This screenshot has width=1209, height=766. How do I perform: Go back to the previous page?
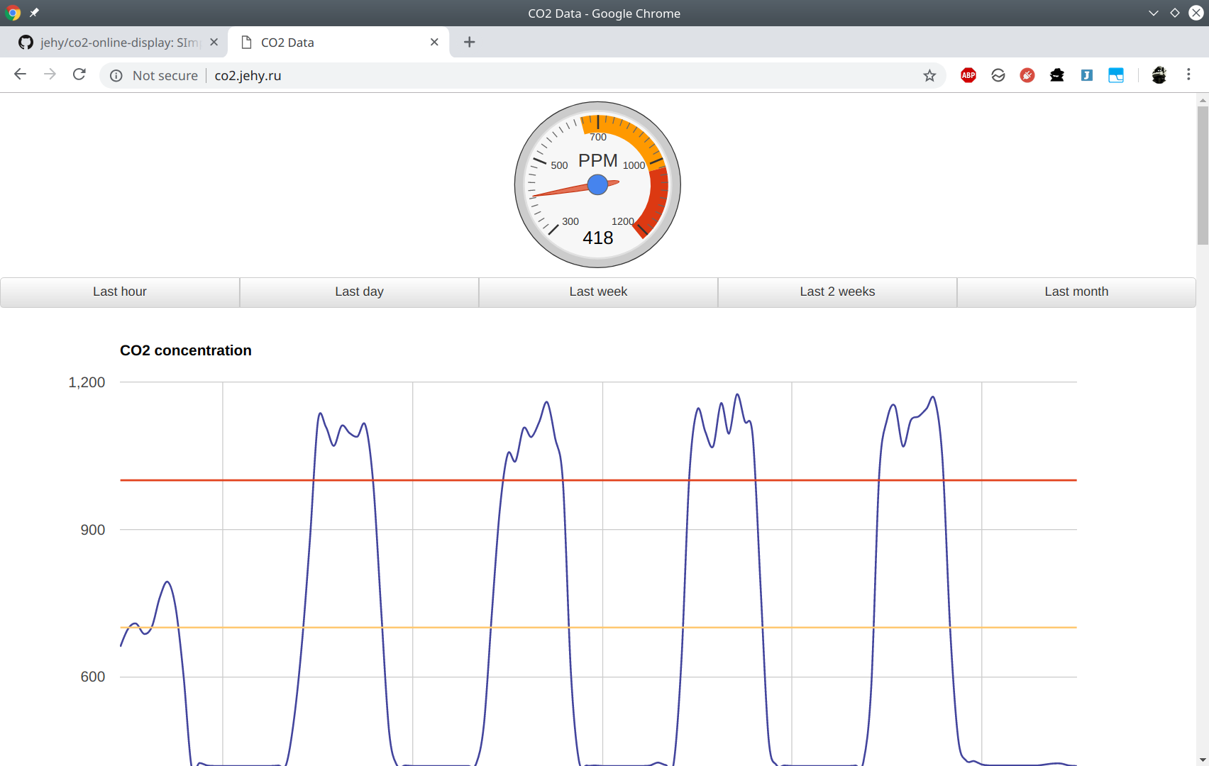(x=20, y=74)
